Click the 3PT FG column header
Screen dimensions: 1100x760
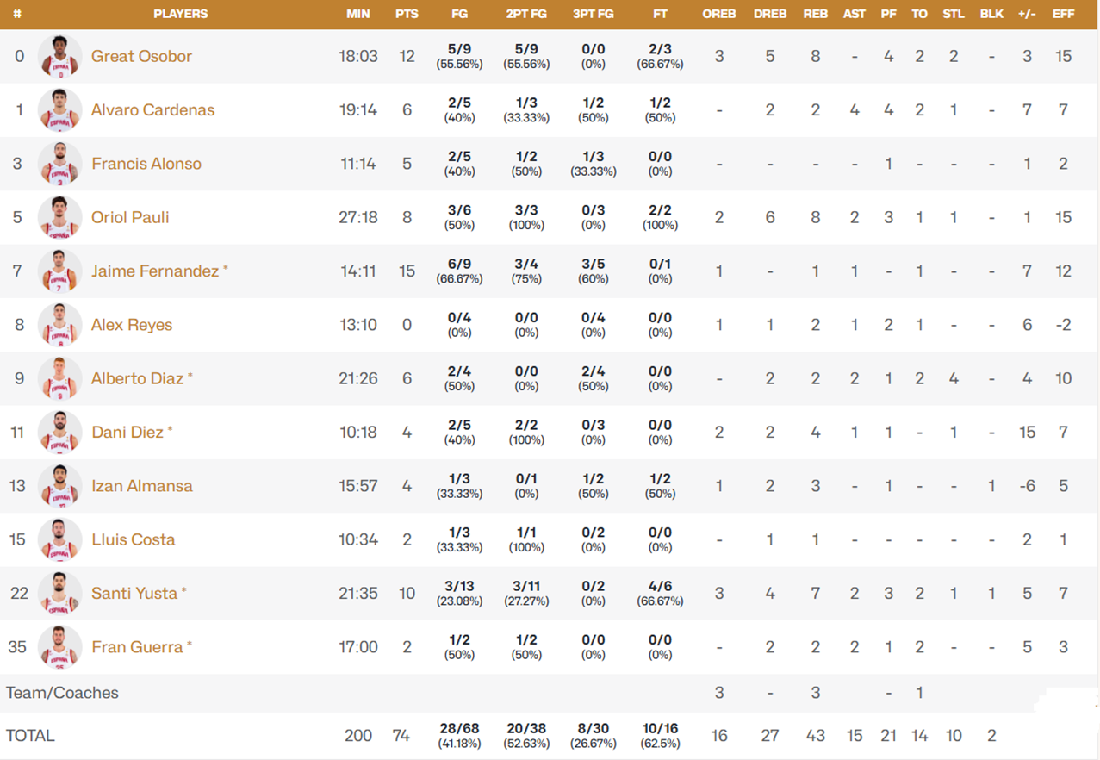pyautogui.click(x=593, y=14)
